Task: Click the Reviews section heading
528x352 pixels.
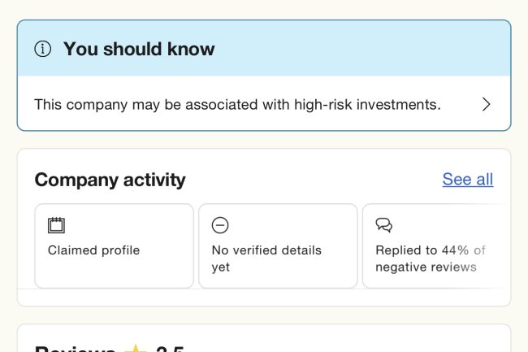Action: tap(75, 349)
